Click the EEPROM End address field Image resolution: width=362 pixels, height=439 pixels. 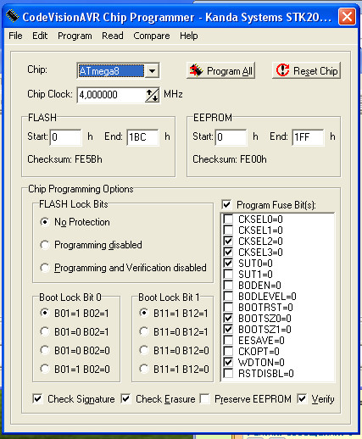click(x=308, y=137)
